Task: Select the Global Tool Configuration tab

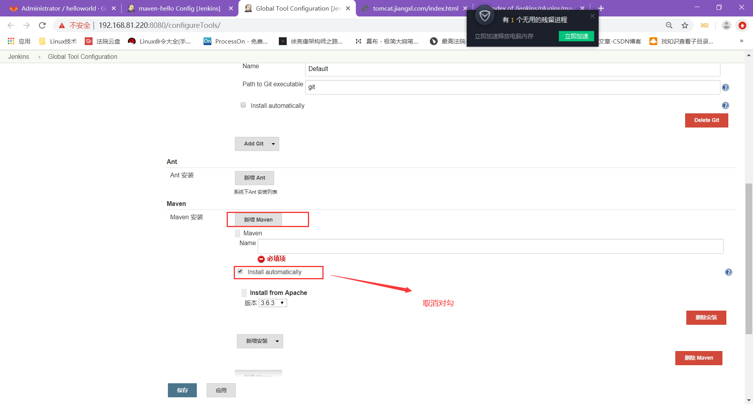Action: 297,8
